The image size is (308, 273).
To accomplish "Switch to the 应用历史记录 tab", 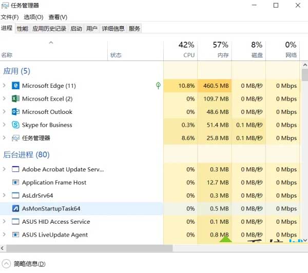I will pos(49,29).
